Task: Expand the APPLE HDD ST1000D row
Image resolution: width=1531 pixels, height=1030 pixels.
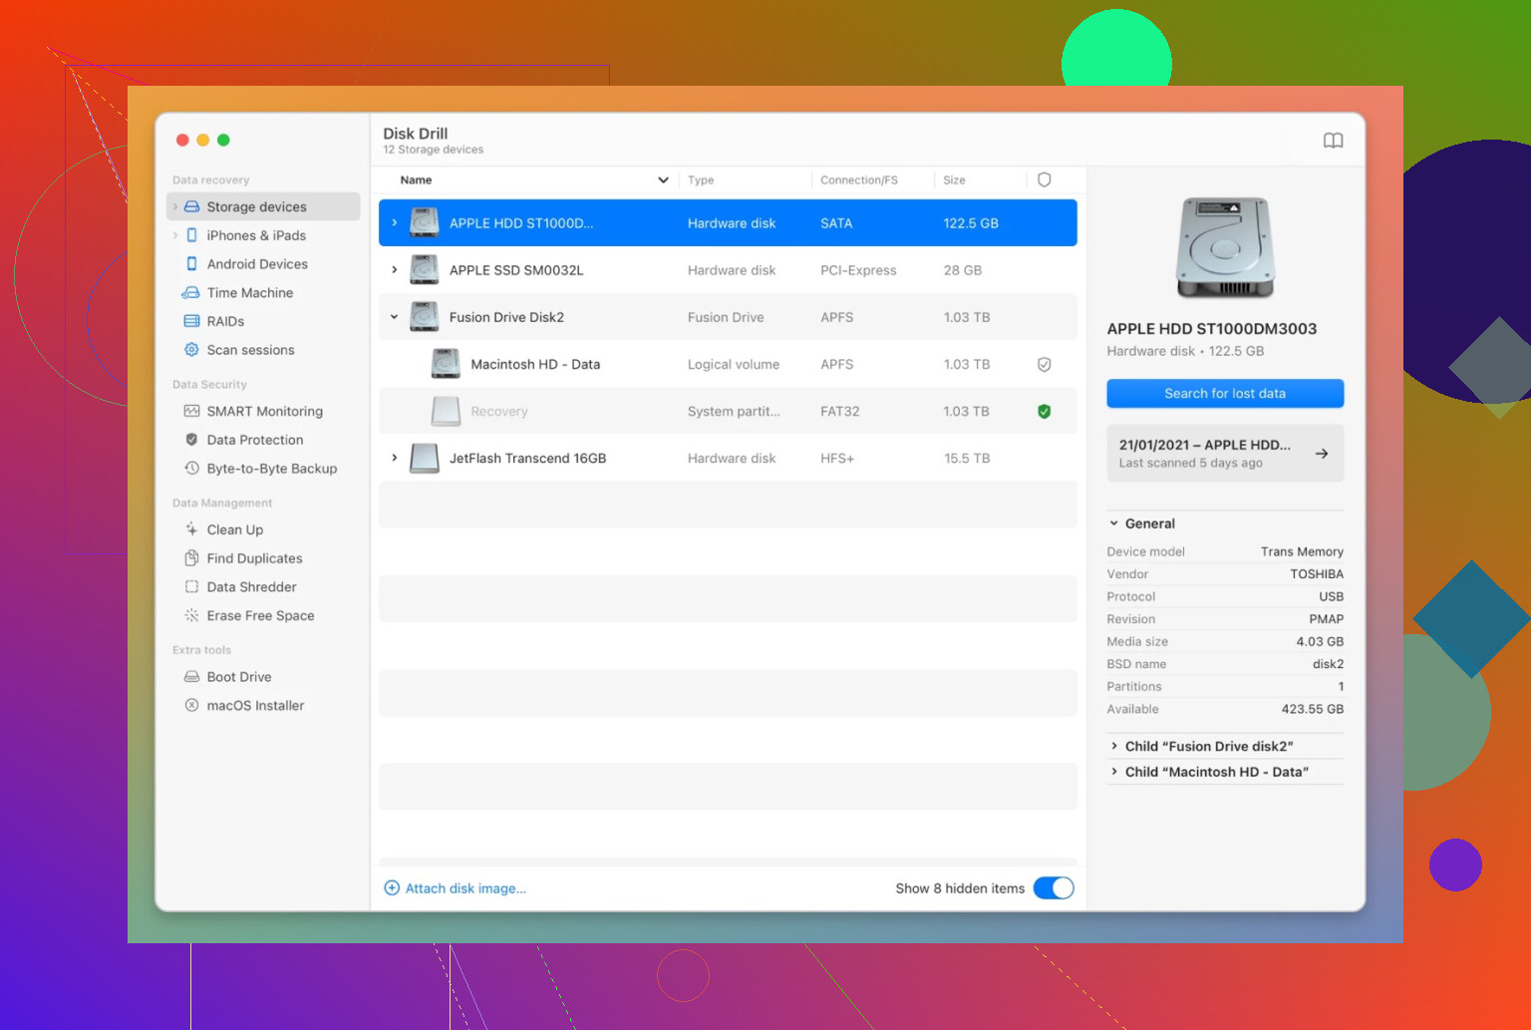Action: tap(395, 223)
